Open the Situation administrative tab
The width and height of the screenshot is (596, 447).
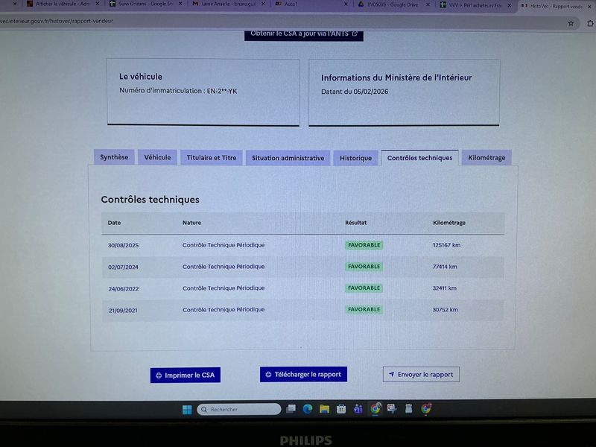click(x=288, y=158)
